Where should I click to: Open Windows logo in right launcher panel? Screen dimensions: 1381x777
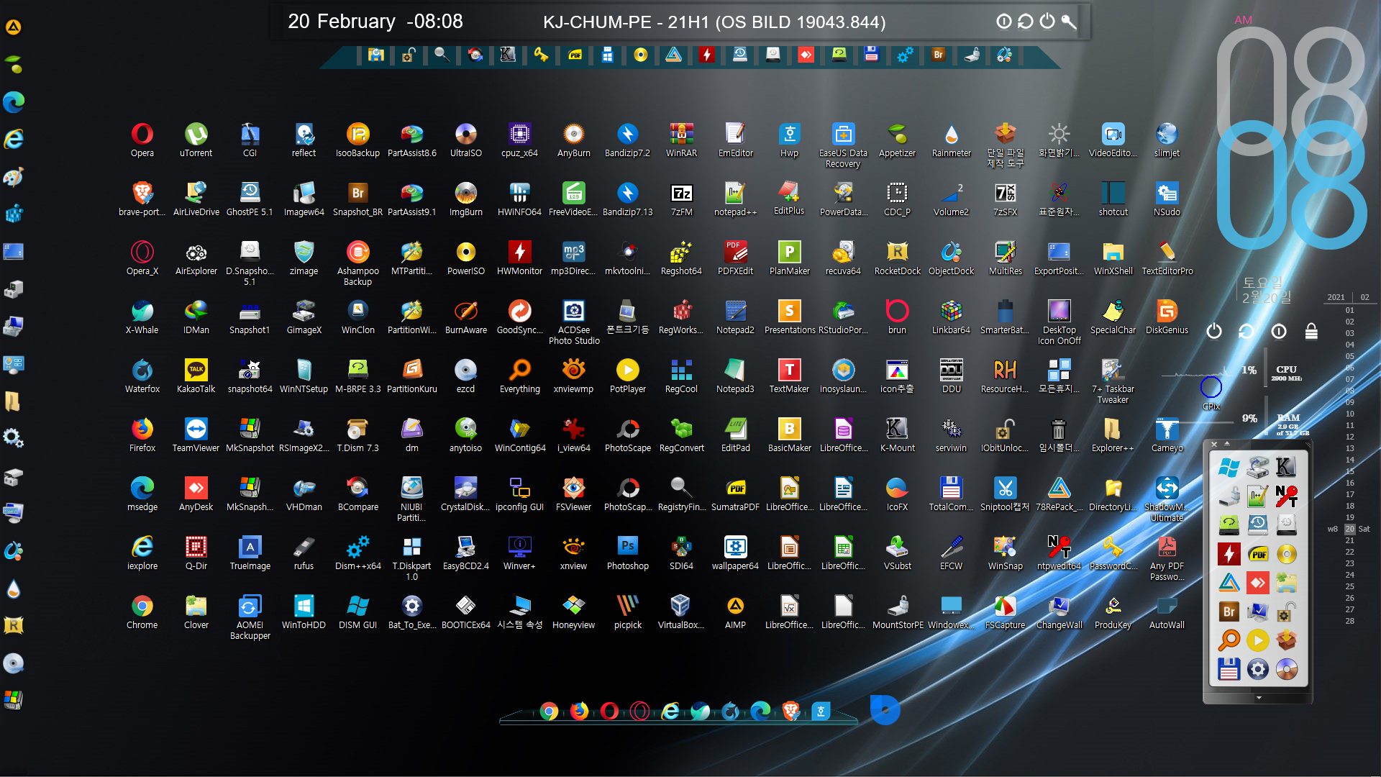pyautogui.click(x=1229, y=468)
